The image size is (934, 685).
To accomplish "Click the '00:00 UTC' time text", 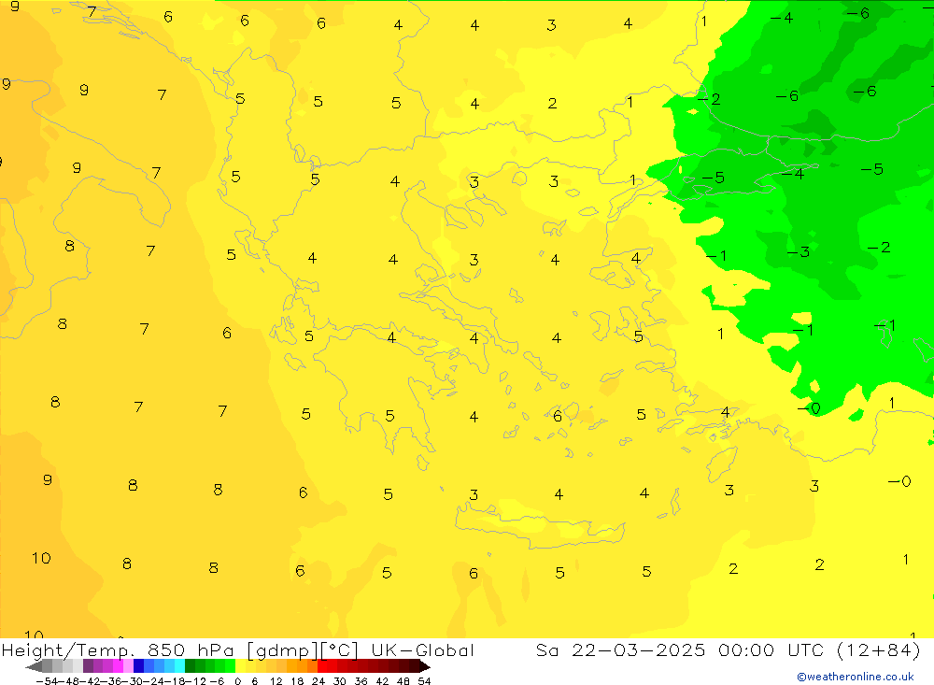I will tap(771, 649).
